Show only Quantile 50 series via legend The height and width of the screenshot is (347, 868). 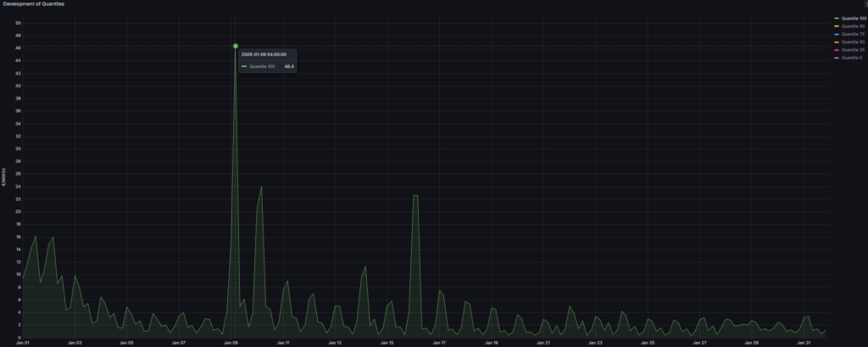[851, 42]
